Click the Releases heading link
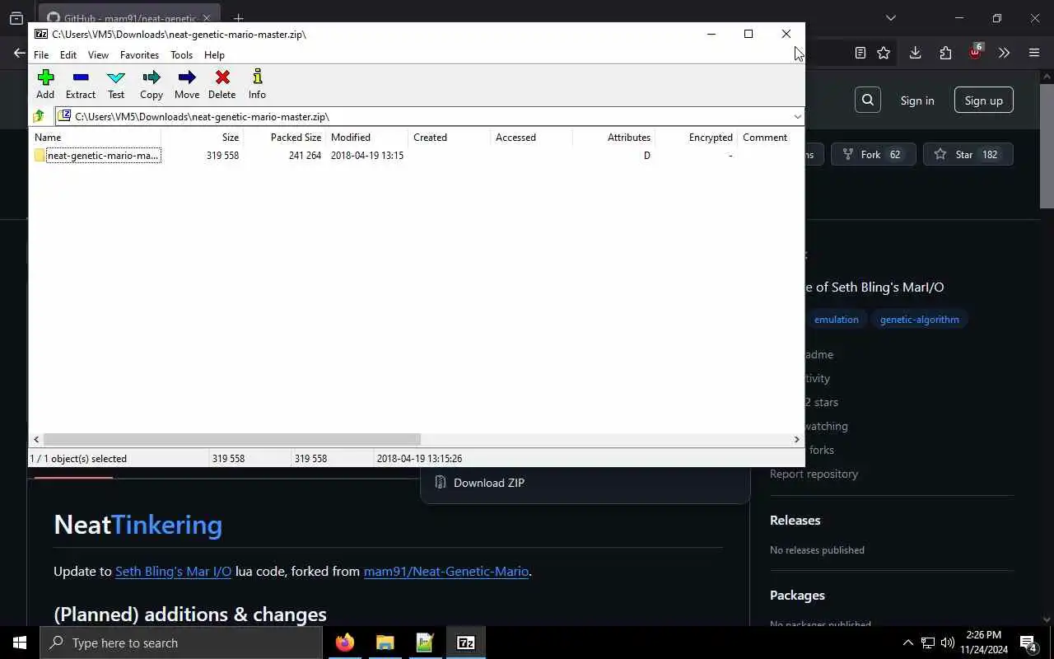The height and width of the screenshot is (659, 1054). [795, 520]
